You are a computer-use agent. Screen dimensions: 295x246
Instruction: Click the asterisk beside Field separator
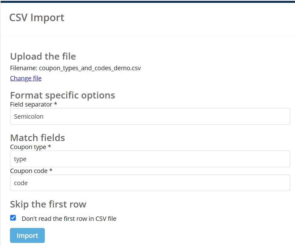point(55,104)
